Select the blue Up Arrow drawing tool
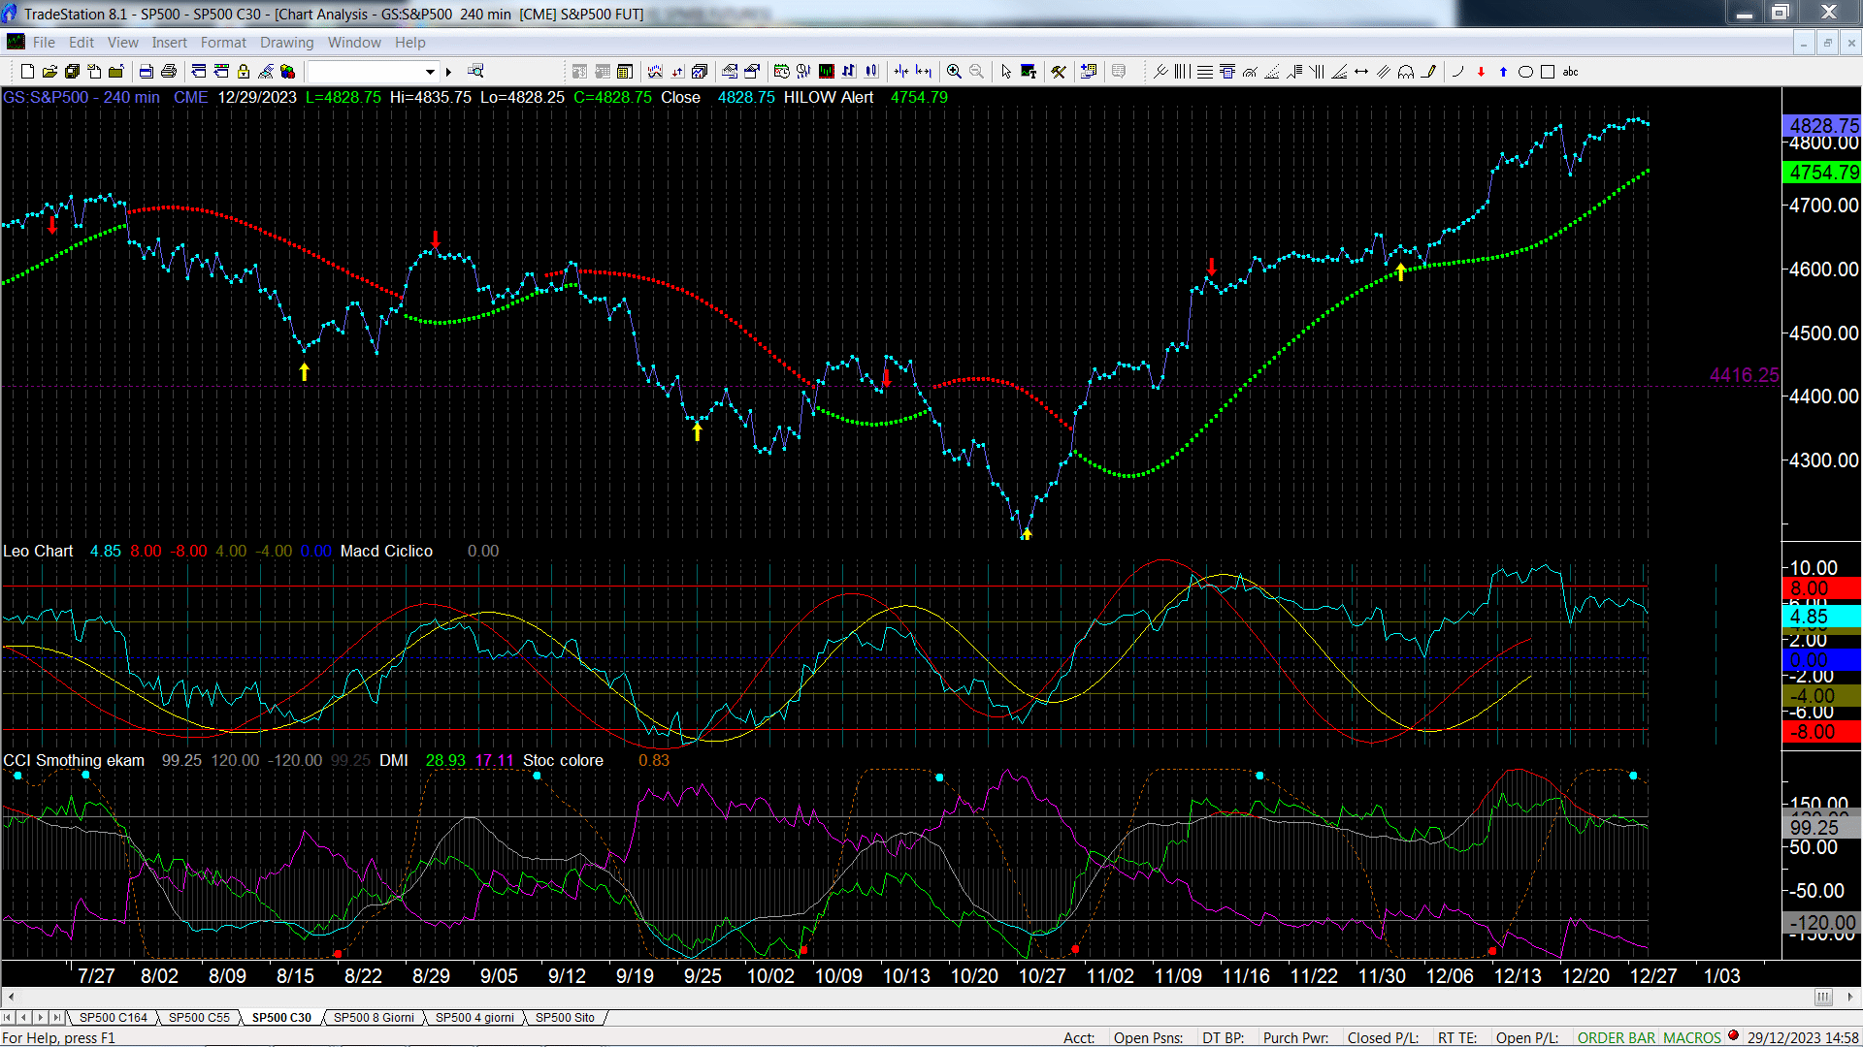Viewport: 1863px width, 1047px height. (x=1503, y=72)
